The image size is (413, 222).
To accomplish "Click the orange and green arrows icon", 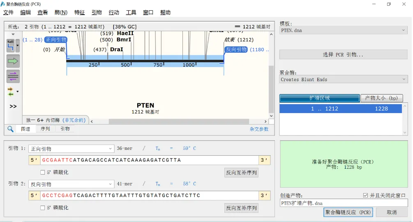I will (11, 92).
